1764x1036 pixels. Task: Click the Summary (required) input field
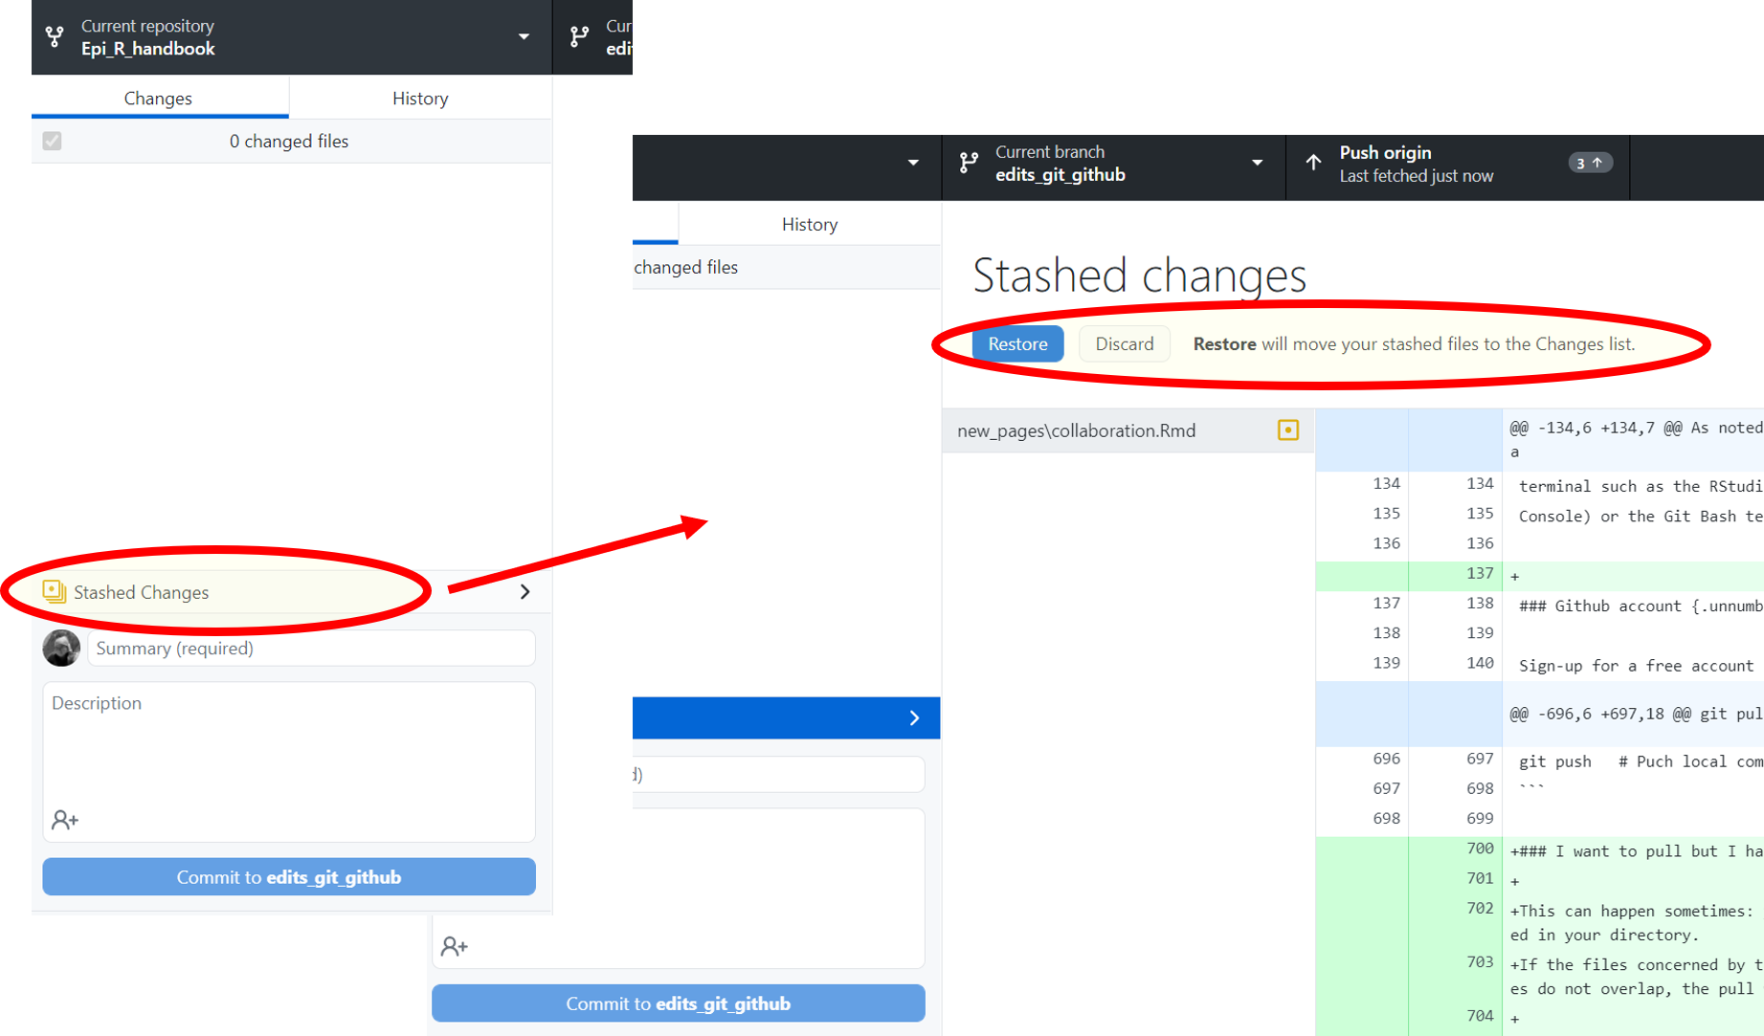pos(311,648)
